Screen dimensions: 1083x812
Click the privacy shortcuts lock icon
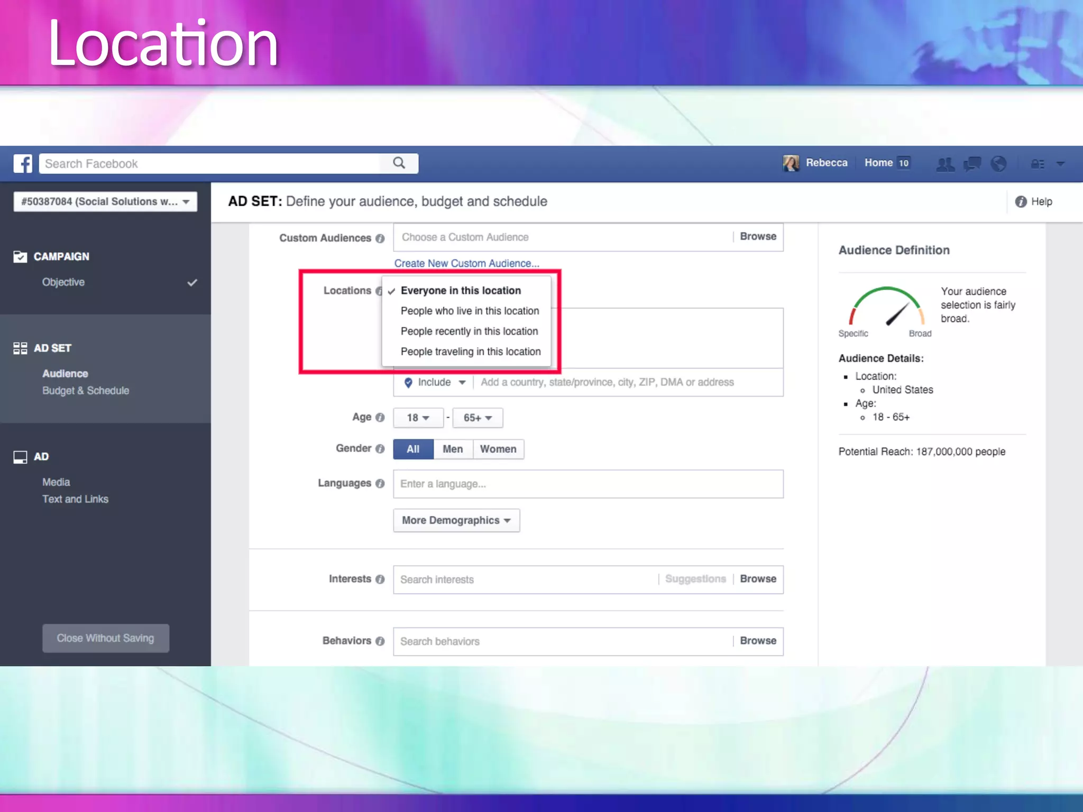coord(1037,164)
